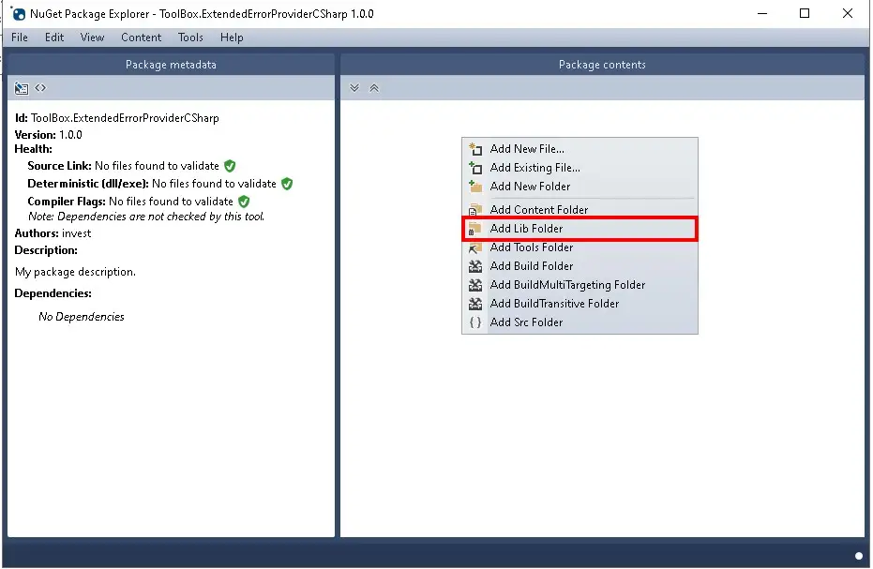Click the 'No Dependencies' text
Viewport: 873px width, 569px height.
(x=82, y=317)
